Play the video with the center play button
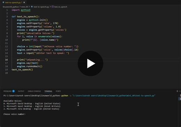The image size is (181, 127). point(90,63)
